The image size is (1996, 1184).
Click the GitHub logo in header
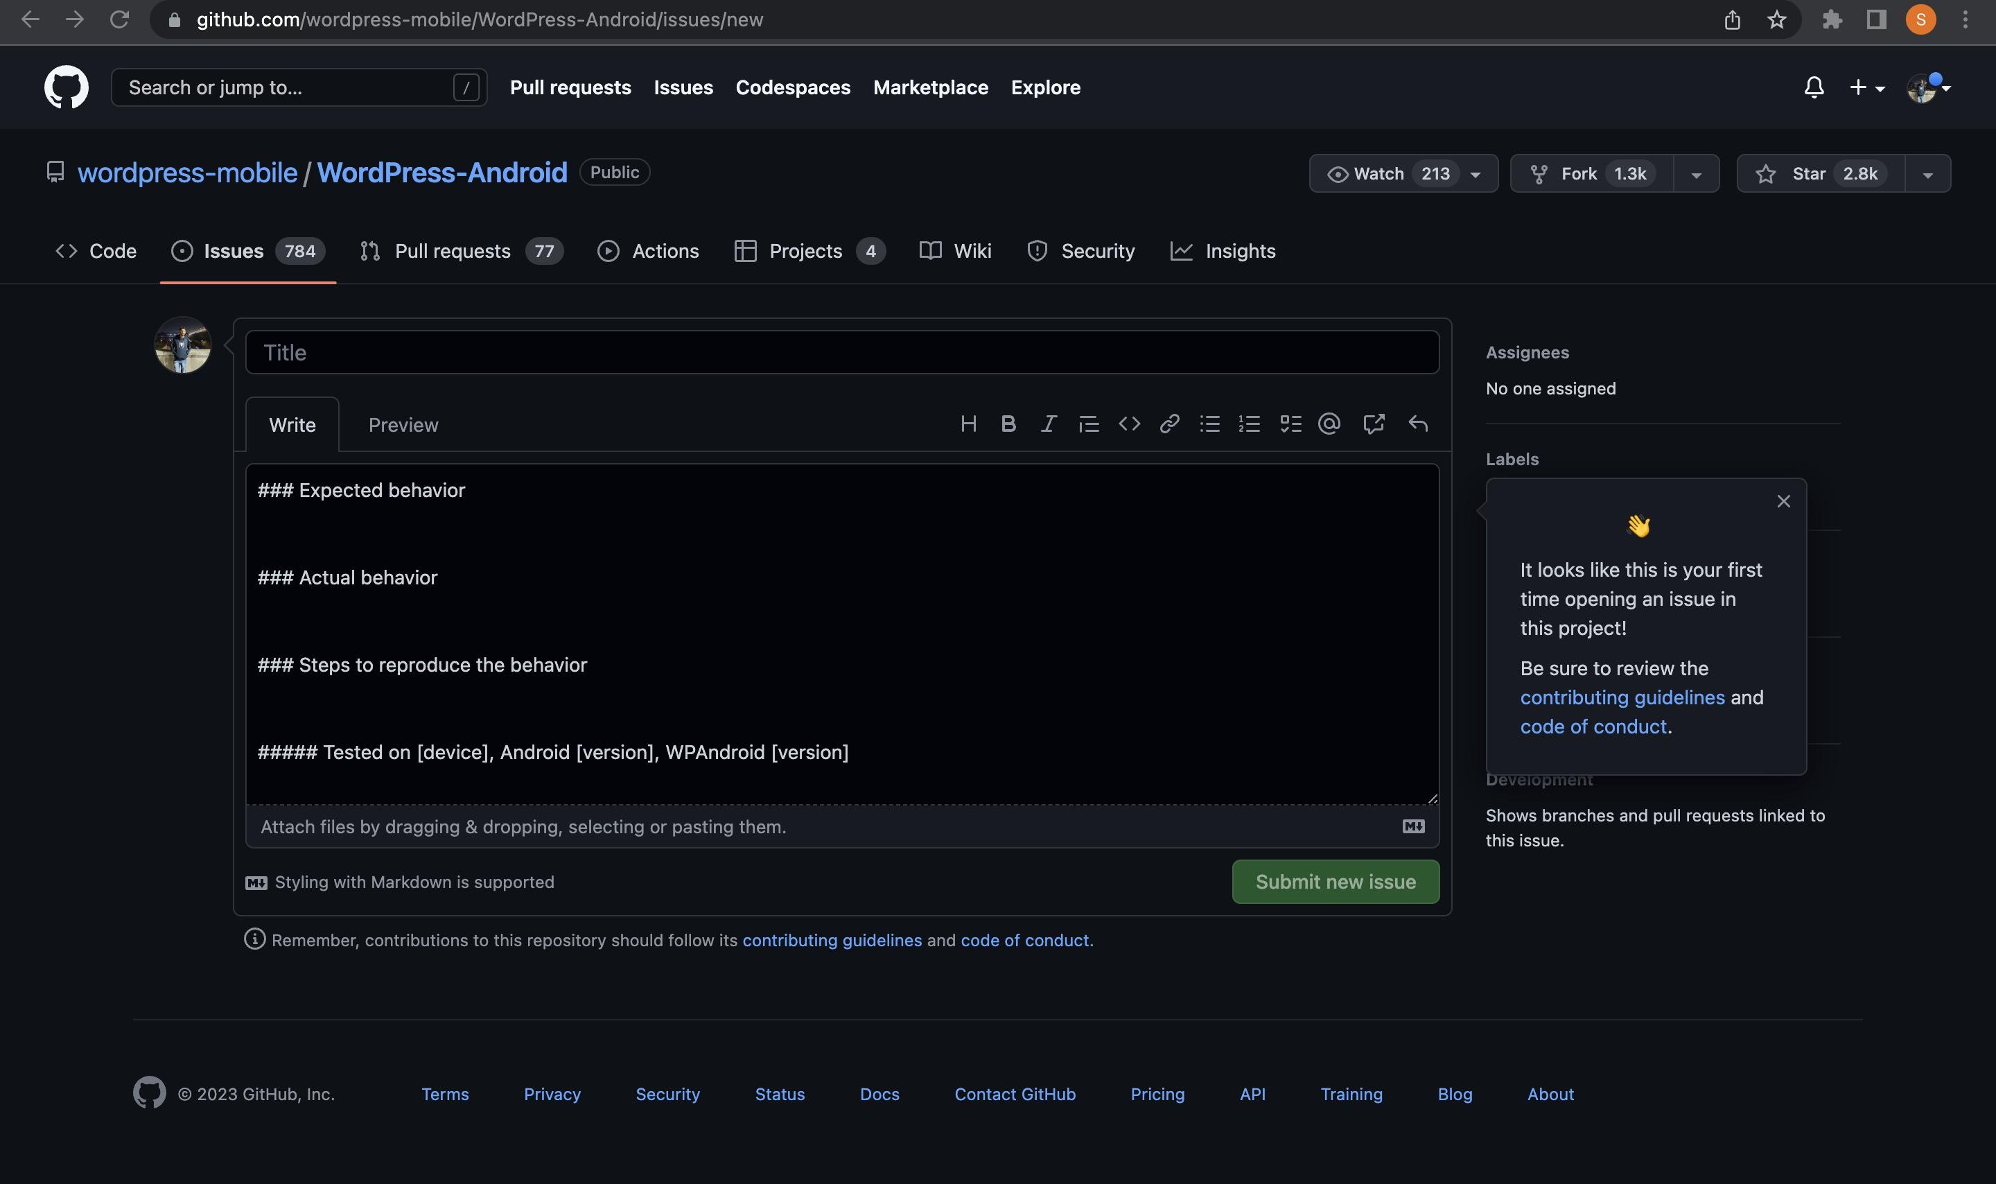pyautogui.click(x=67, y=87)
